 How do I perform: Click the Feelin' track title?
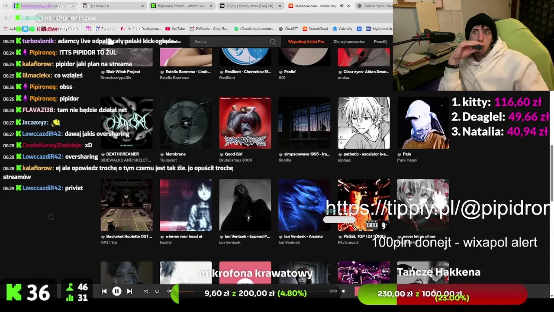coord(290,72)
